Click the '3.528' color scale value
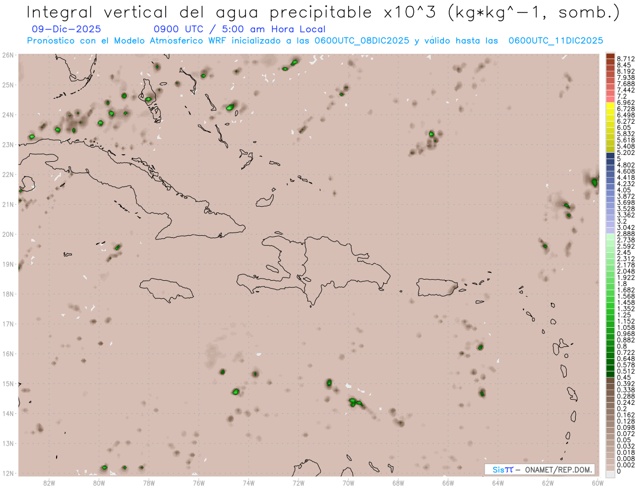 pos(625,209)
